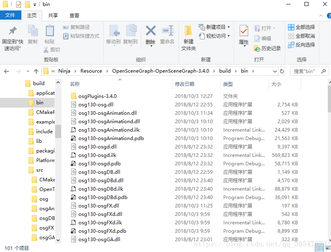Open recent locations dropdown arrow
The height and width of the screenshot is (252, 331).
click(x=28, y=71)
